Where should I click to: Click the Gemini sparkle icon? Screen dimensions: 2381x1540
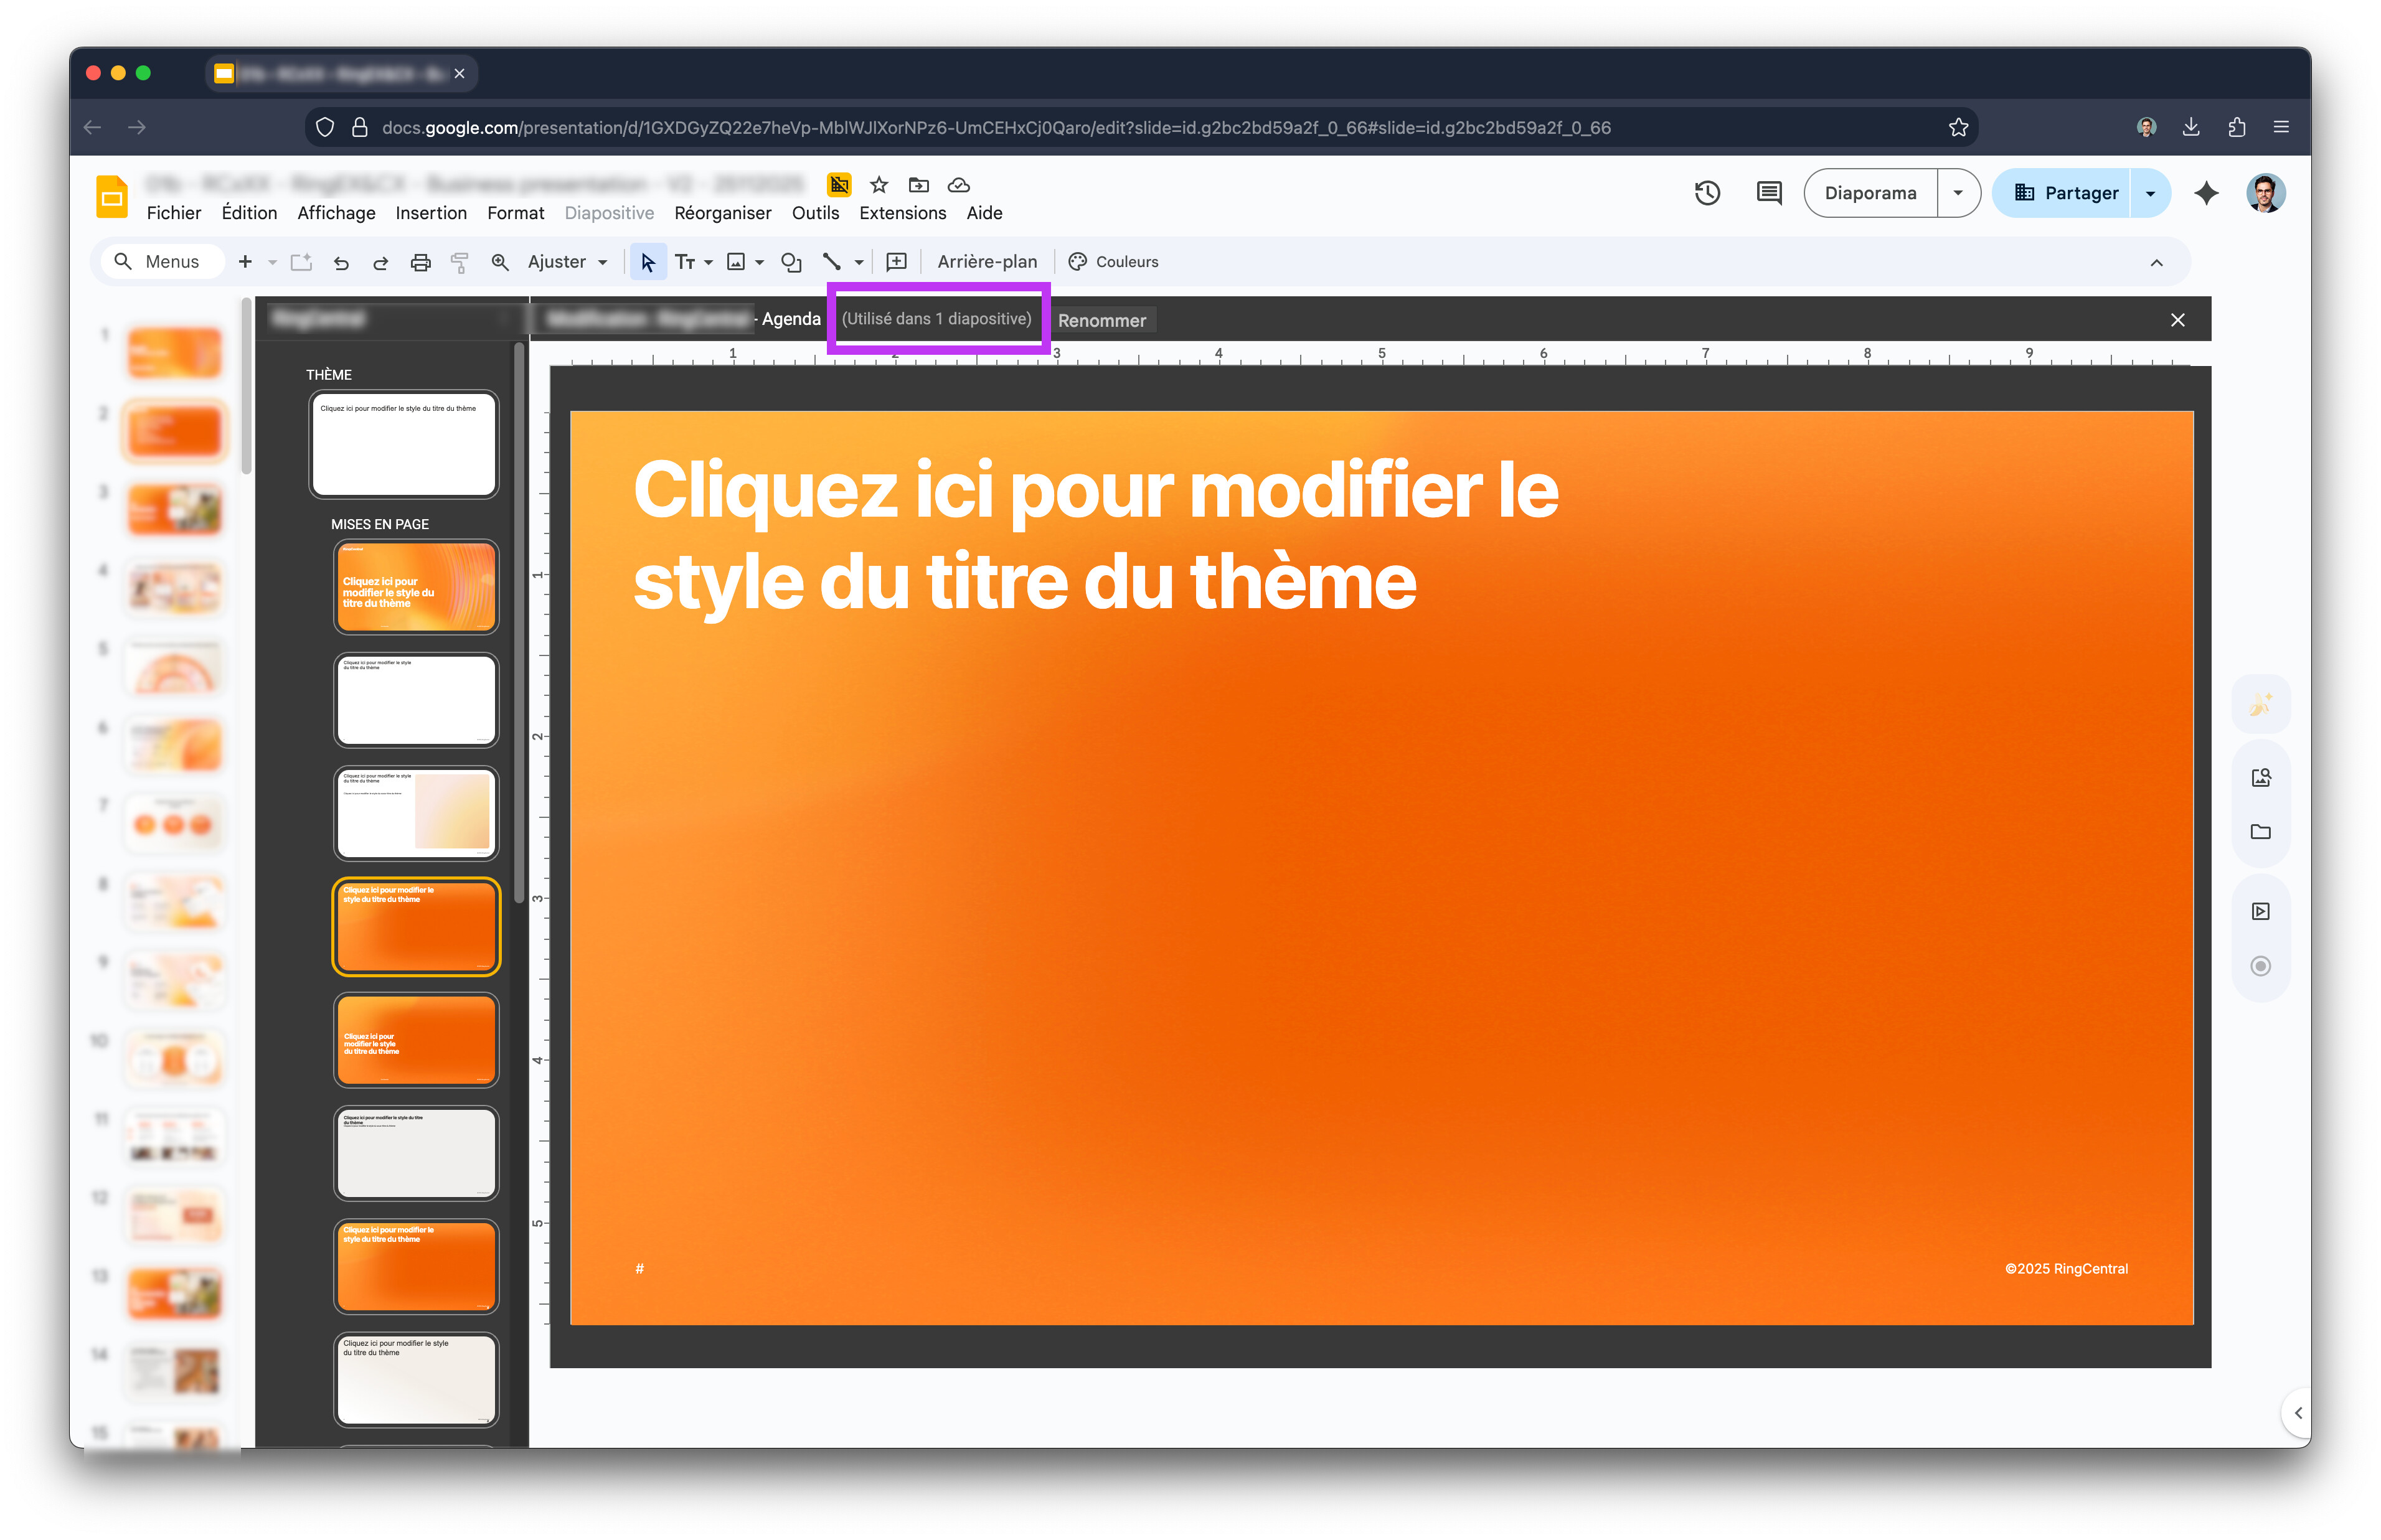pos(2206,193)
